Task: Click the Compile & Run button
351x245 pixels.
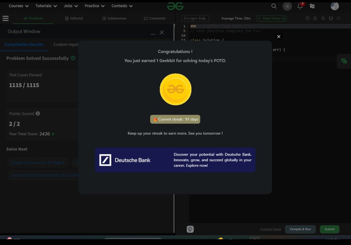Action: pos(300,229)
